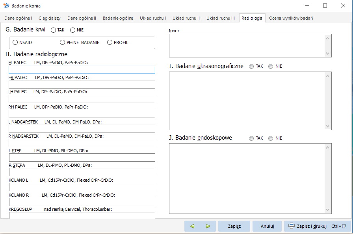Click up arrow of ultrasonograficzne text scrollbar
The height and width of the screenshot is (234, 353).
click(x=327, y=76)
